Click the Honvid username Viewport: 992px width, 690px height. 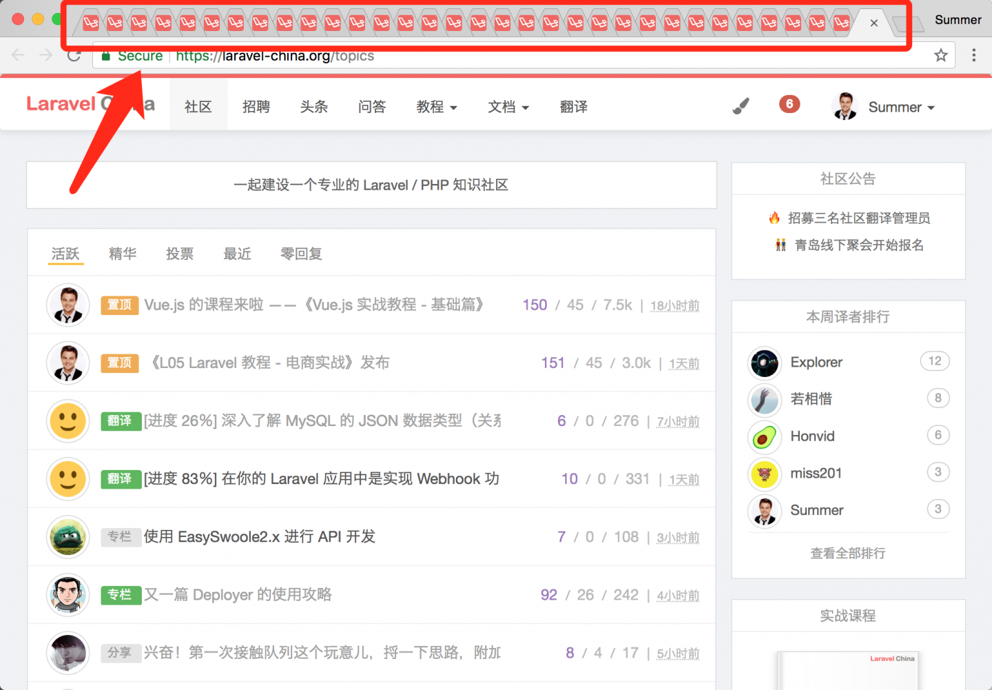813,436
